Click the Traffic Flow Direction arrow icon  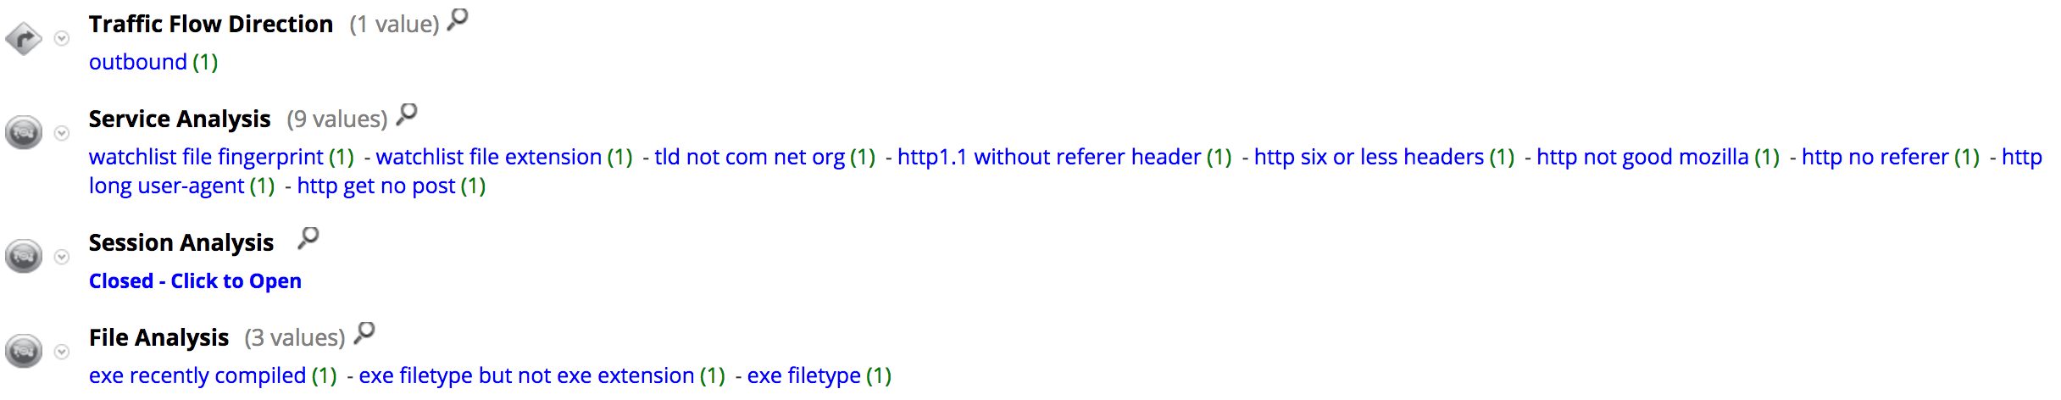[x=24, y=38]
